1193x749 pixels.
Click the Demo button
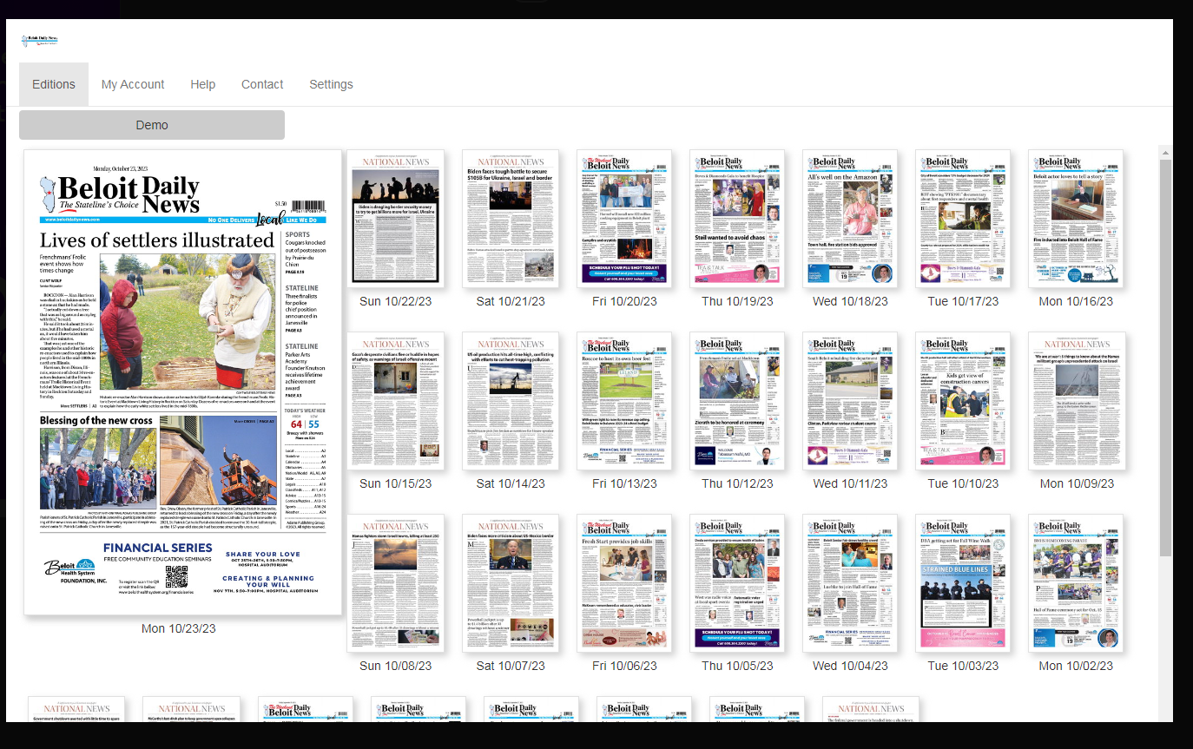click(x=152, y=125)
